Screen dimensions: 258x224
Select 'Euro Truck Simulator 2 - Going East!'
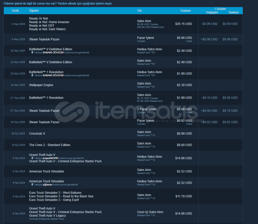tap(54, 200)
